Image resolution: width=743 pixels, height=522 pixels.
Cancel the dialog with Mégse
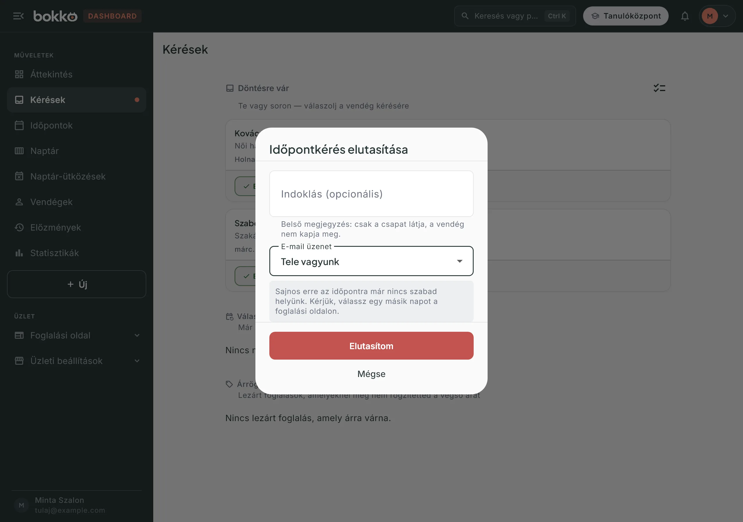[371, 374]
